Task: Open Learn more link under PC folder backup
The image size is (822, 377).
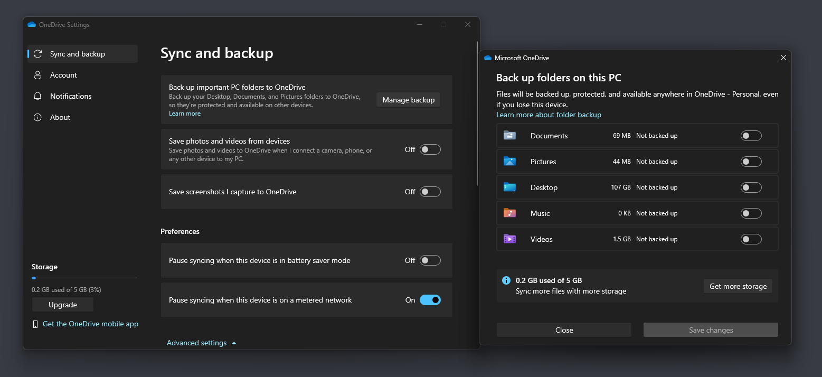Action: [x=185, y=114]
